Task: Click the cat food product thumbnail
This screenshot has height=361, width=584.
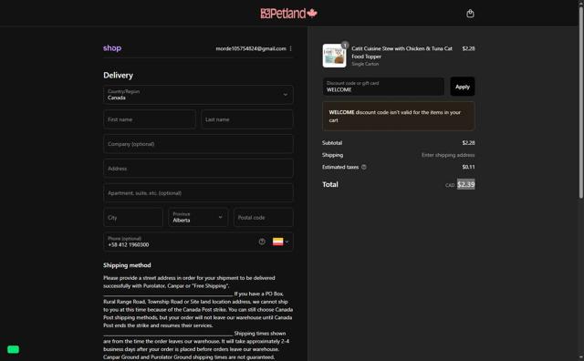Action: tap(334, 56)
